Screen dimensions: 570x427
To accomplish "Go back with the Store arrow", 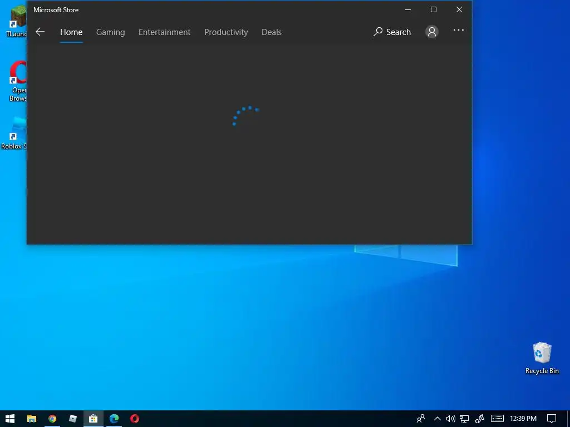I will (40, 32).
